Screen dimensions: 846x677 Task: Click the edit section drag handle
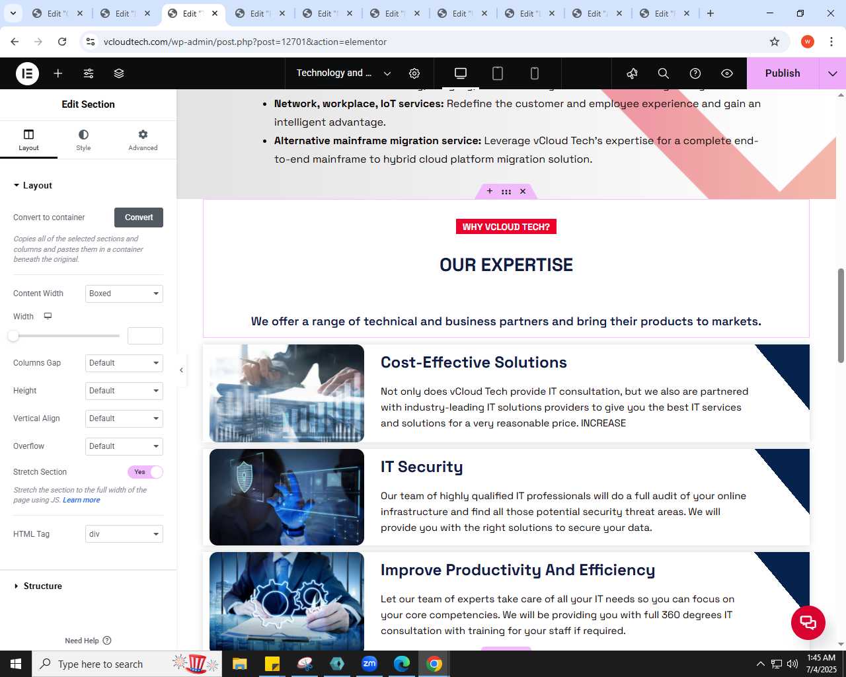[x=506, y=191]
